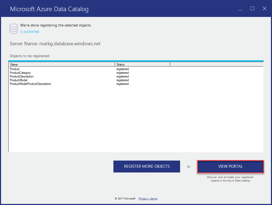Image resolution: width=272 pixels, height=205 pixels.
Task: Open the "5 published" link
Action: pyautogui.click(x=29, y=31)
